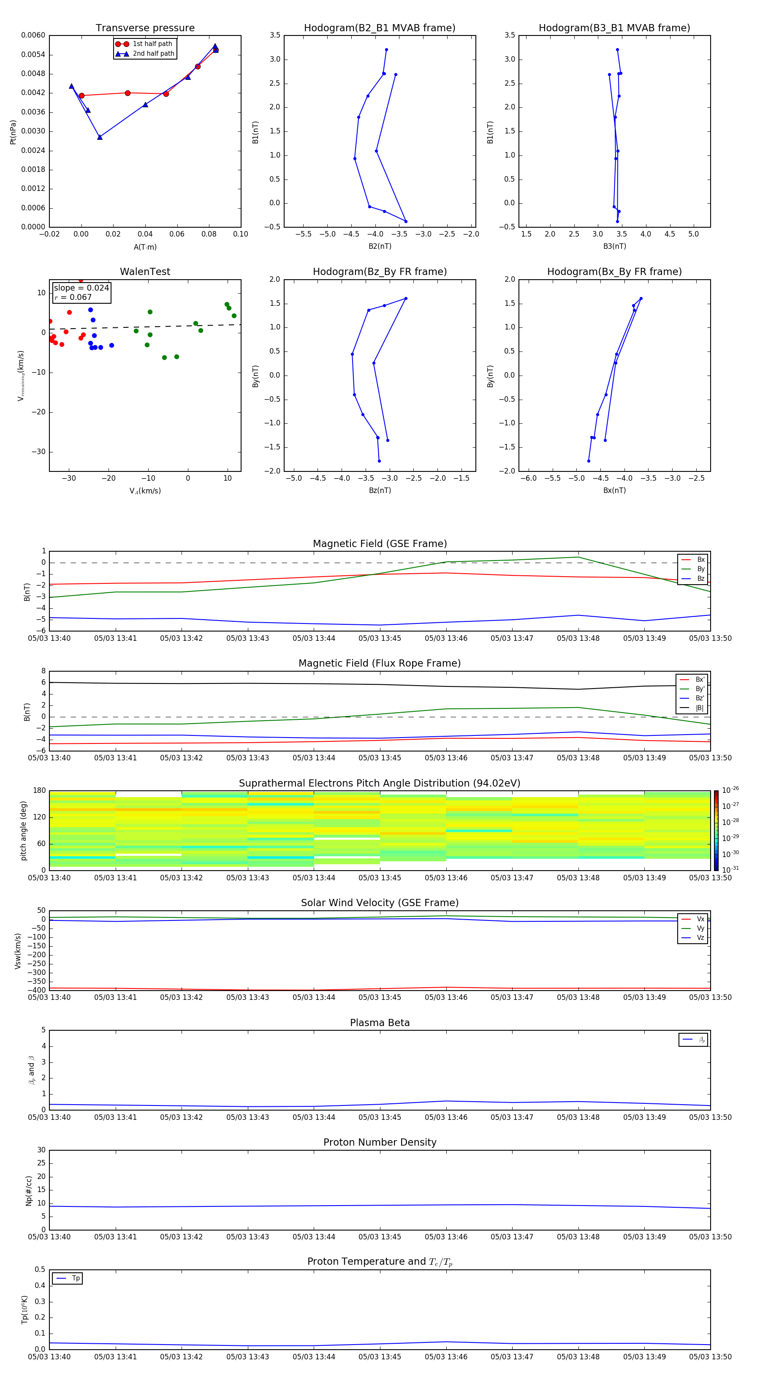Viewport: 760px width, 1394px height.
Task: Click the 'Magnetic Field (Flux Rope Frame)' title
Action: 380,664
